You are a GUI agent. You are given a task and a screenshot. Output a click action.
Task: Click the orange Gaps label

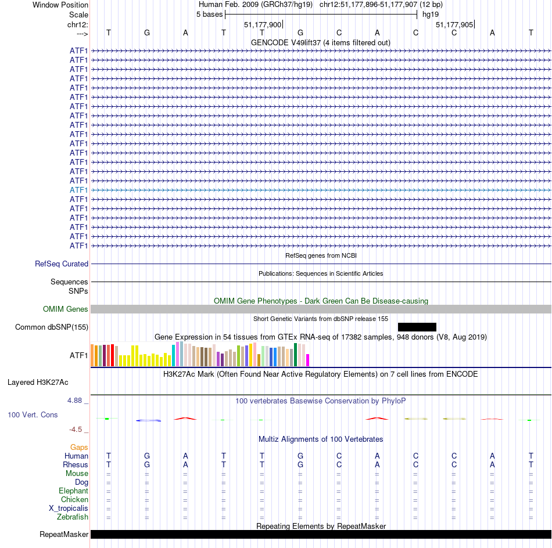pos(79,447)
